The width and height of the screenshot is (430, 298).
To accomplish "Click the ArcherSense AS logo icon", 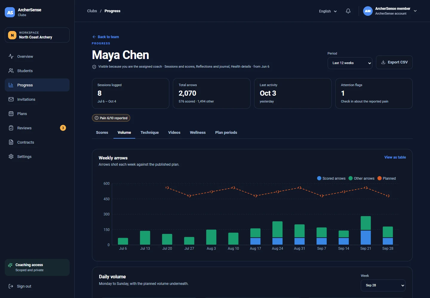I will click(x=10, y=12).
